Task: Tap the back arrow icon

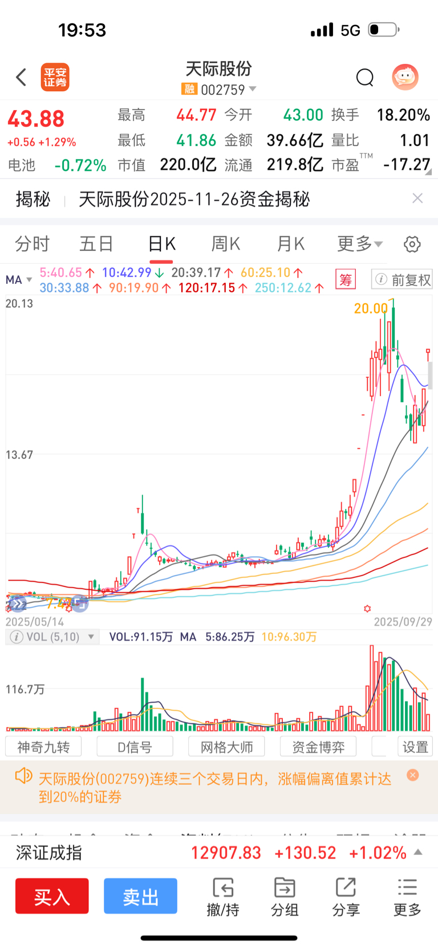Action: pos(21,77)
